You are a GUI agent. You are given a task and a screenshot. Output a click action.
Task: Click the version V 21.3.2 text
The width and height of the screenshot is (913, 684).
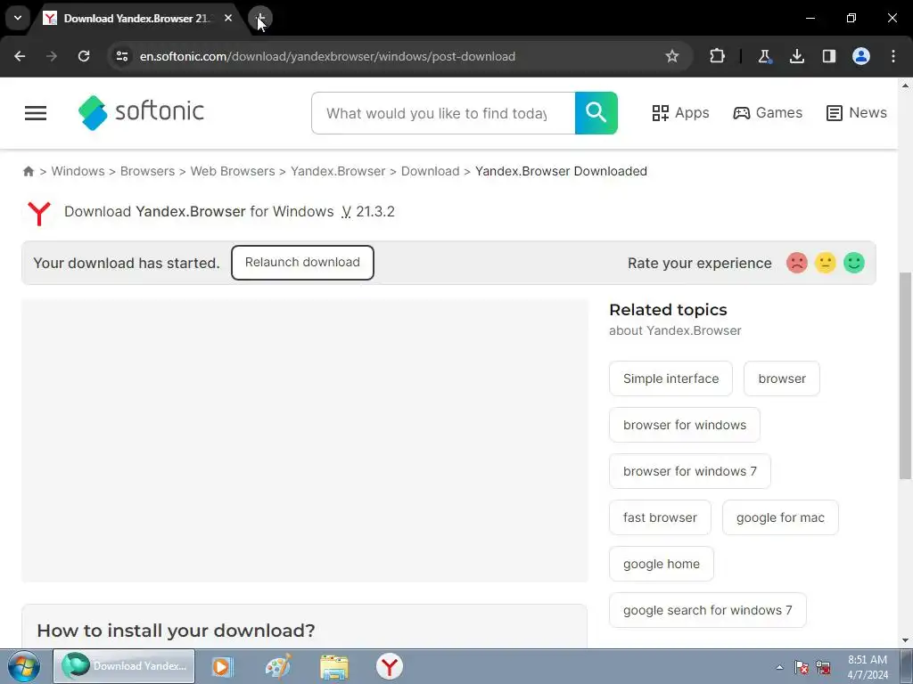tap(368, 212)
